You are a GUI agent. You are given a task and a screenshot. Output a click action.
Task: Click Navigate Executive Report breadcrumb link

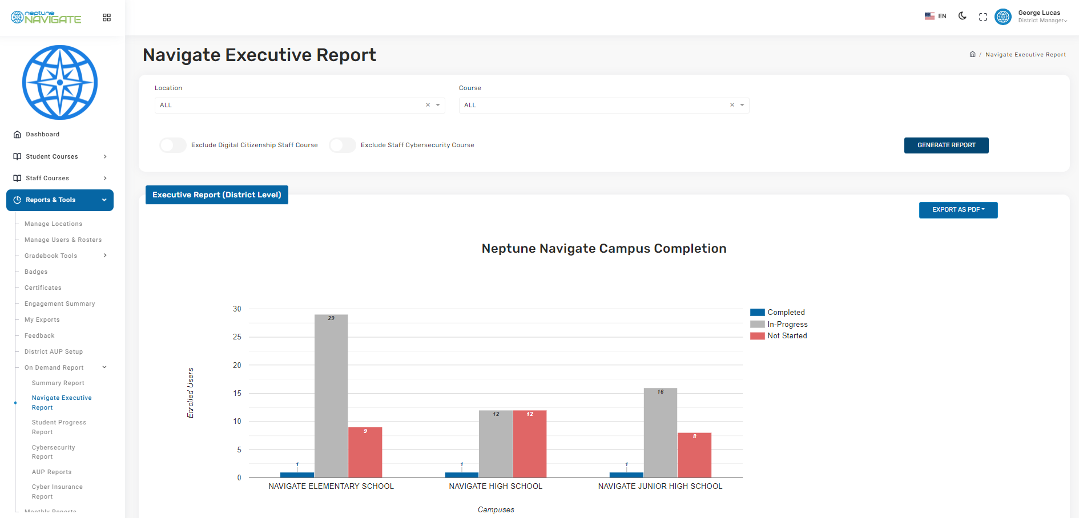pos(1025,55)
